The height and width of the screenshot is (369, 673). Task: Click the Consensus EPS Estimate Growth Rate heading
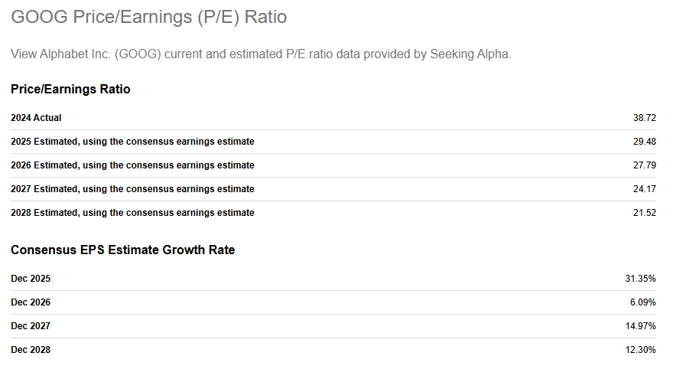(x=122, y=250)
